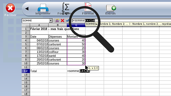Click 'carburant' cell in row 5
The image size is (171, 96).
point(58,44)
